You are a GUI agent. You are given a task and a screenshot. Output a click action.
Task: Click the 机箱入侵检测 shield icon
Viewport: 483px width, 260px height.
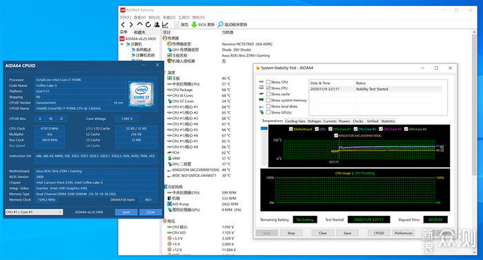tap(170, 61)
